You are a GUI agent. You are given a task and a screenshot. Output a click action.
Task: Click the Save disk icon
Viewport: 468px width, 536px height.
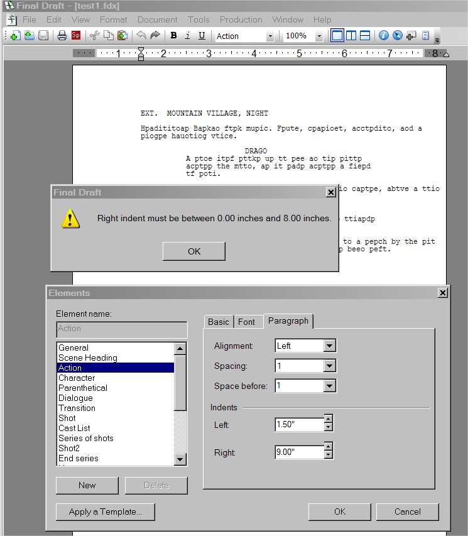(43, 36)
